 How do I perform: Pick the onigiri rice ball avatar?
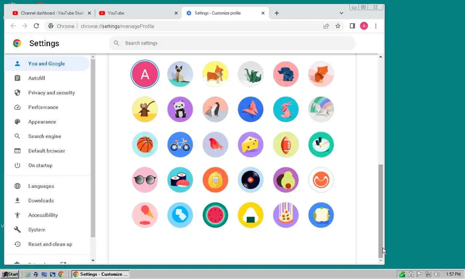(251, 215)
